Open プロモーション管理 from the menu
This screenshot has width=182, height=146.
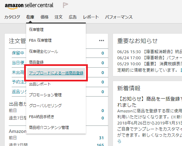tap(45, 95)
